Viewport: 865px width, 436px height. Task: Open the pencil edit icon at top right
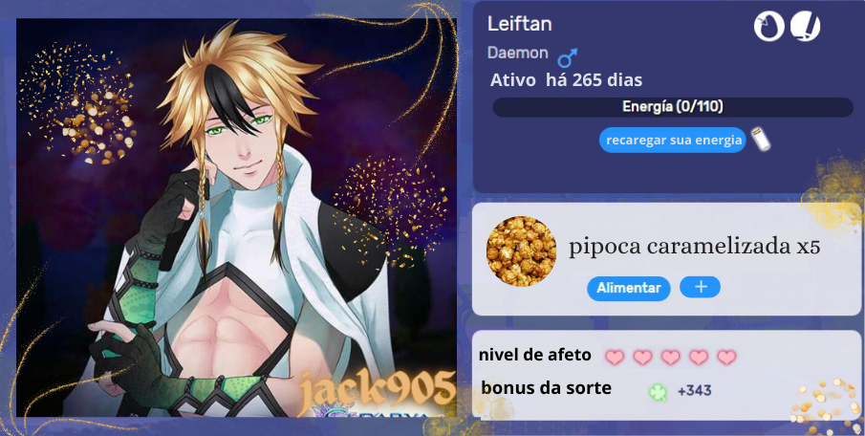pos(806,27)
